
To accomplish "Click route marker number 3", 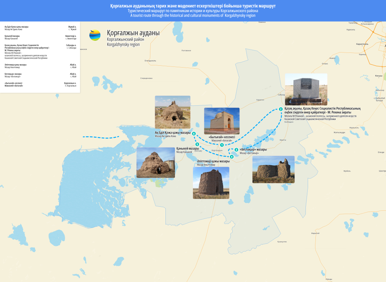I will 236,150.
